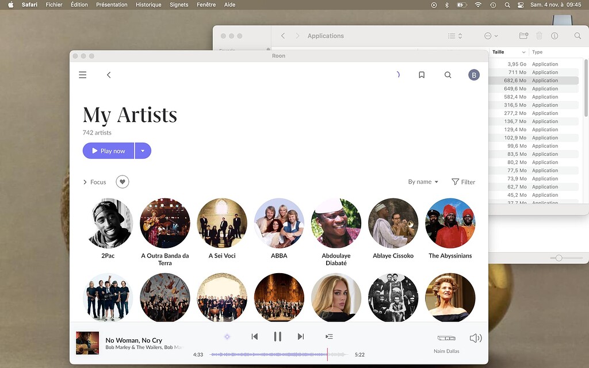Click the volume speaker icon for Naim Dallas
Image resolution: width=589 pixels, height=368 pixels.
click(x=475, y=338)
